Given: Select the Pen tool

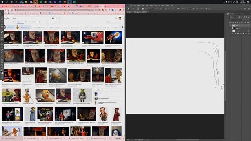Looking at the screenshot, I should (2, 52).
